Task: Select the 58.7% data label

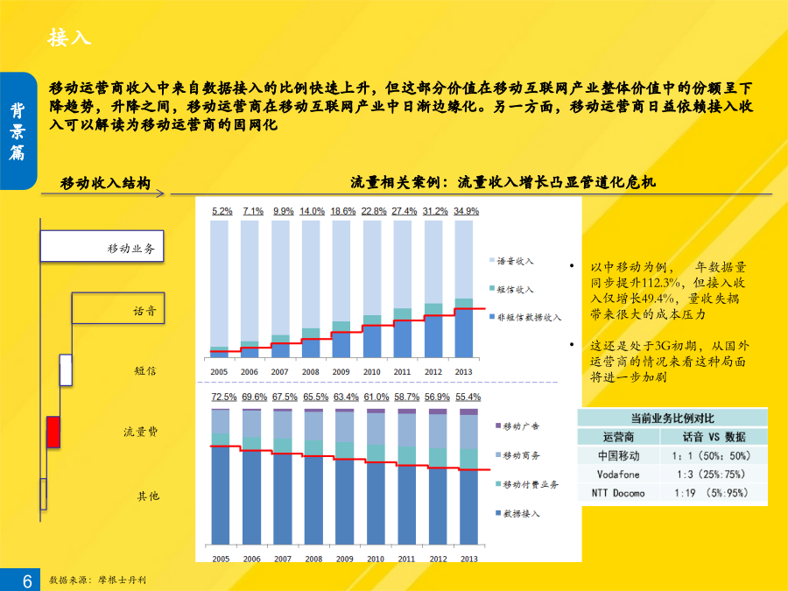Action: [x=407, y=397]
